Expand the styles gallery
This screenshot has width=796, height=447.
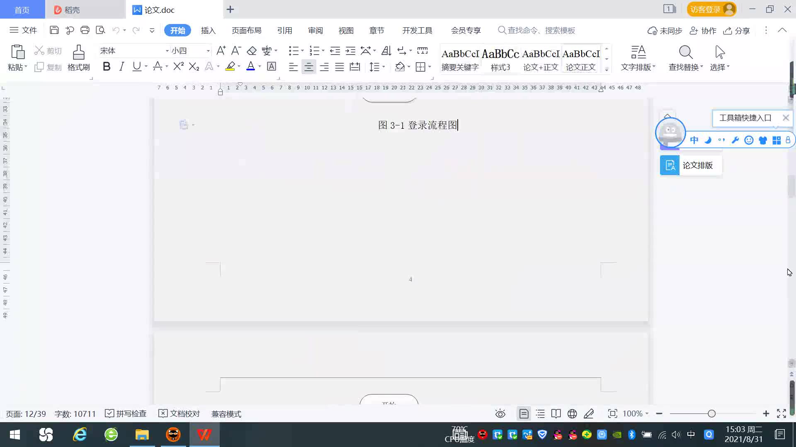[607, 69]
